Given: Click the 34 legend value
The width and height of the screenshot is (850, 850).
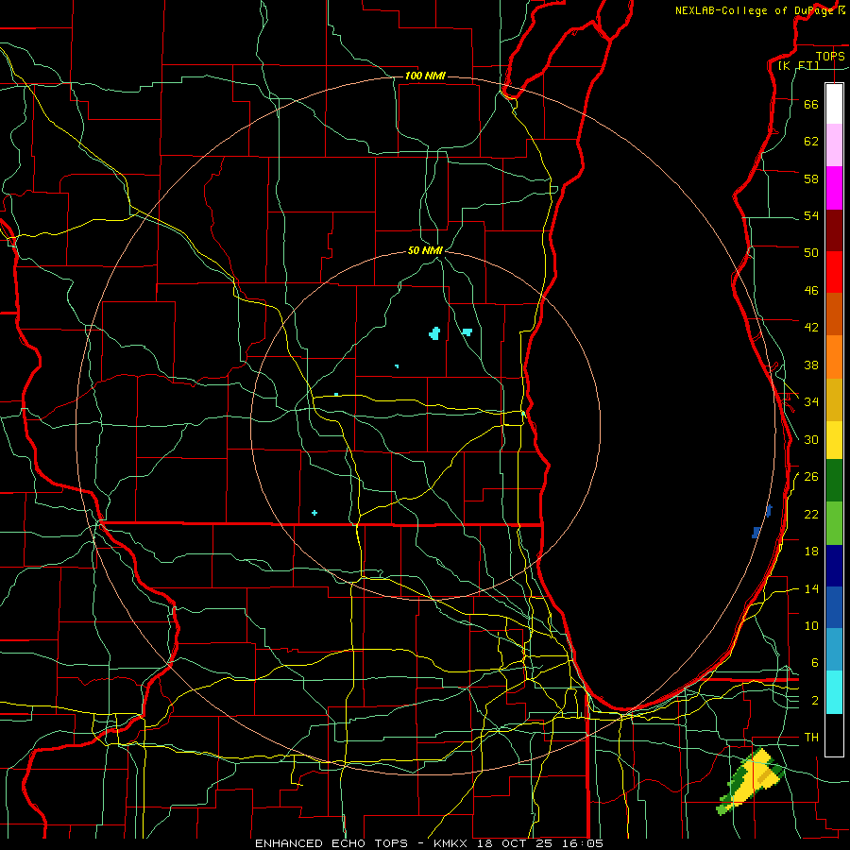Looking at the screenshot, I should point(811,402).
